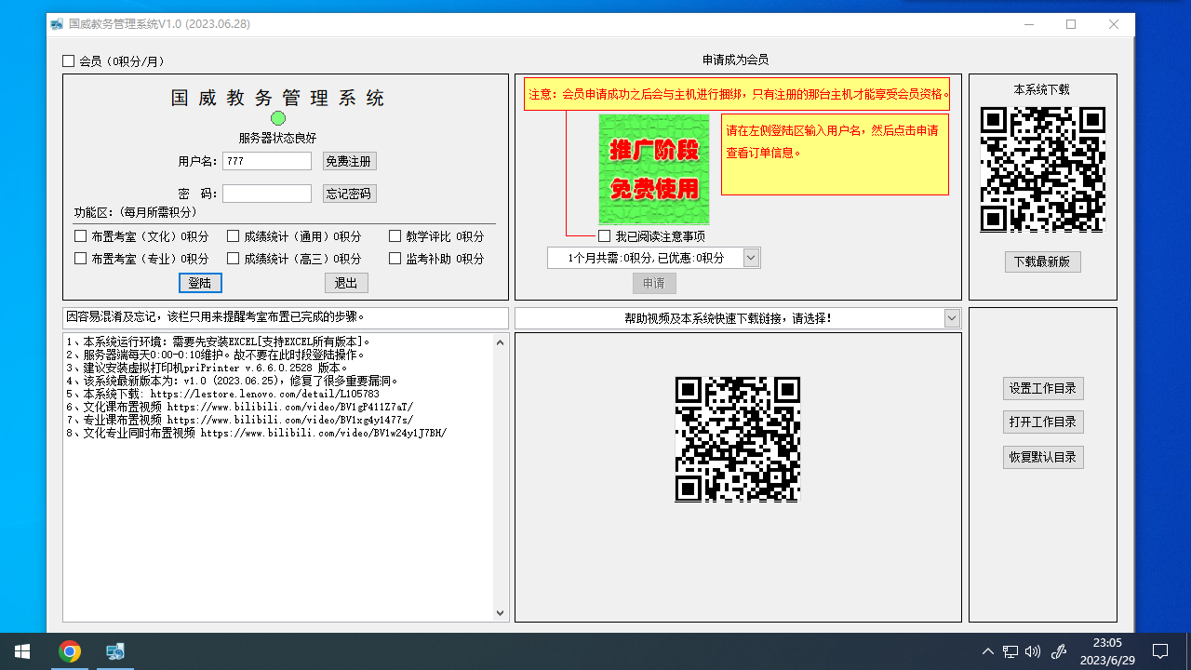Open Chrome from the taskbar
Screen dimensions: 1191x670
click(70, 651)
